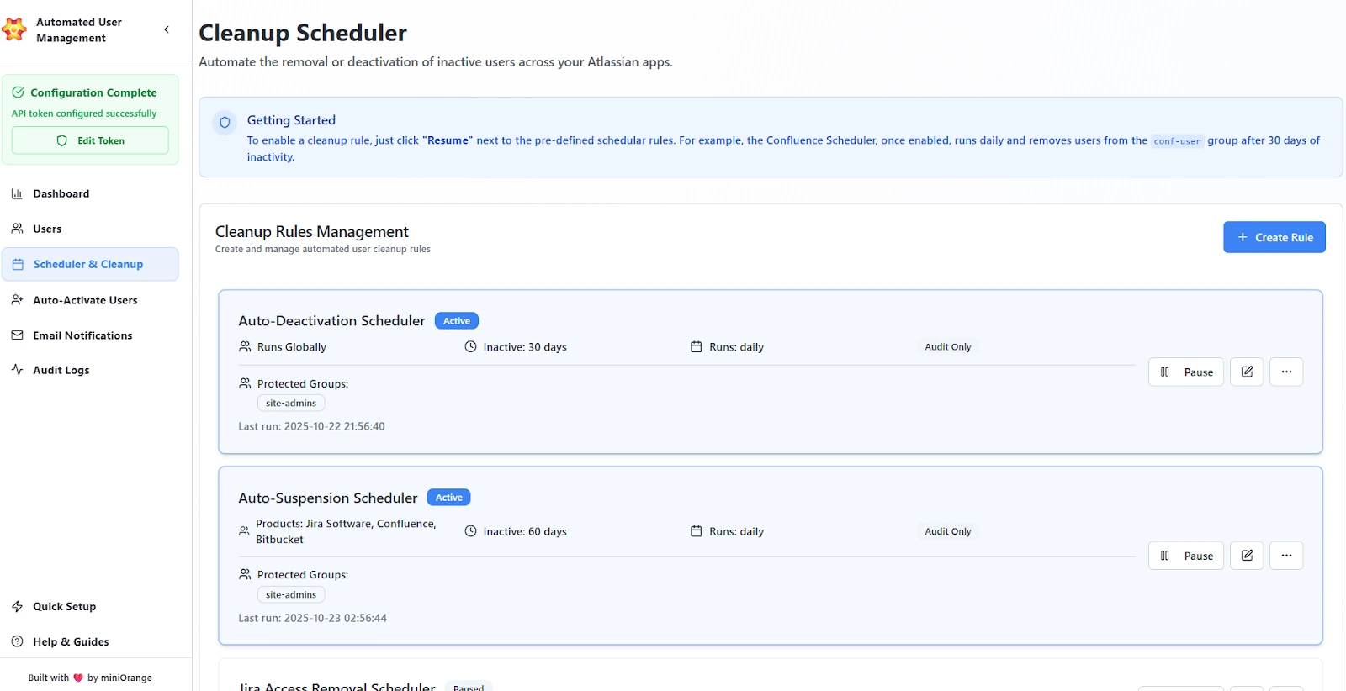
Task: Click the conf-user code label
Action: coord(1177,141)
